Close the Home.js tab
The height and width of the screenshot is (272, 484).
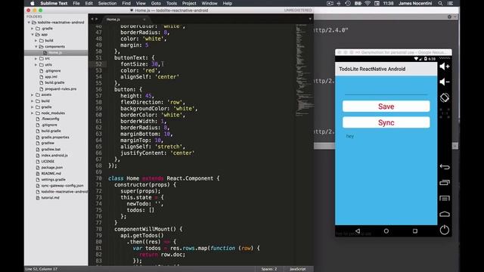pos(144,20)
